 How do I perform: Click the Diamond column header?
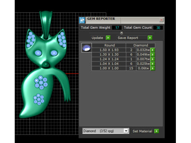[x=140, y=45]
